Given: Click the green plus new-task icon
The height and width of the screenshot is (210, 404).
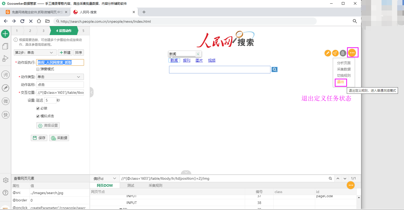Looking at the screenshot, I should coord(5,34).
